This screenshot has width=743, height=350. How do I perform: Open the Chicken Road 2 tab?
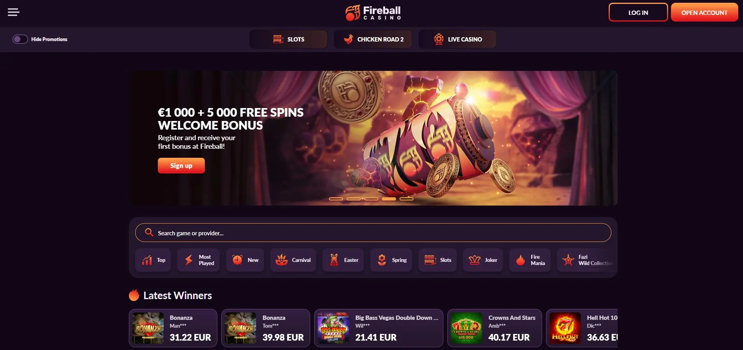[x=373, y=39]
